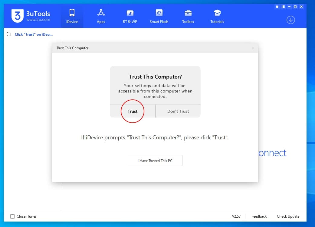Open RT & WP ringtones and wallpapers
315x227 pixels.
coord(130,16)
